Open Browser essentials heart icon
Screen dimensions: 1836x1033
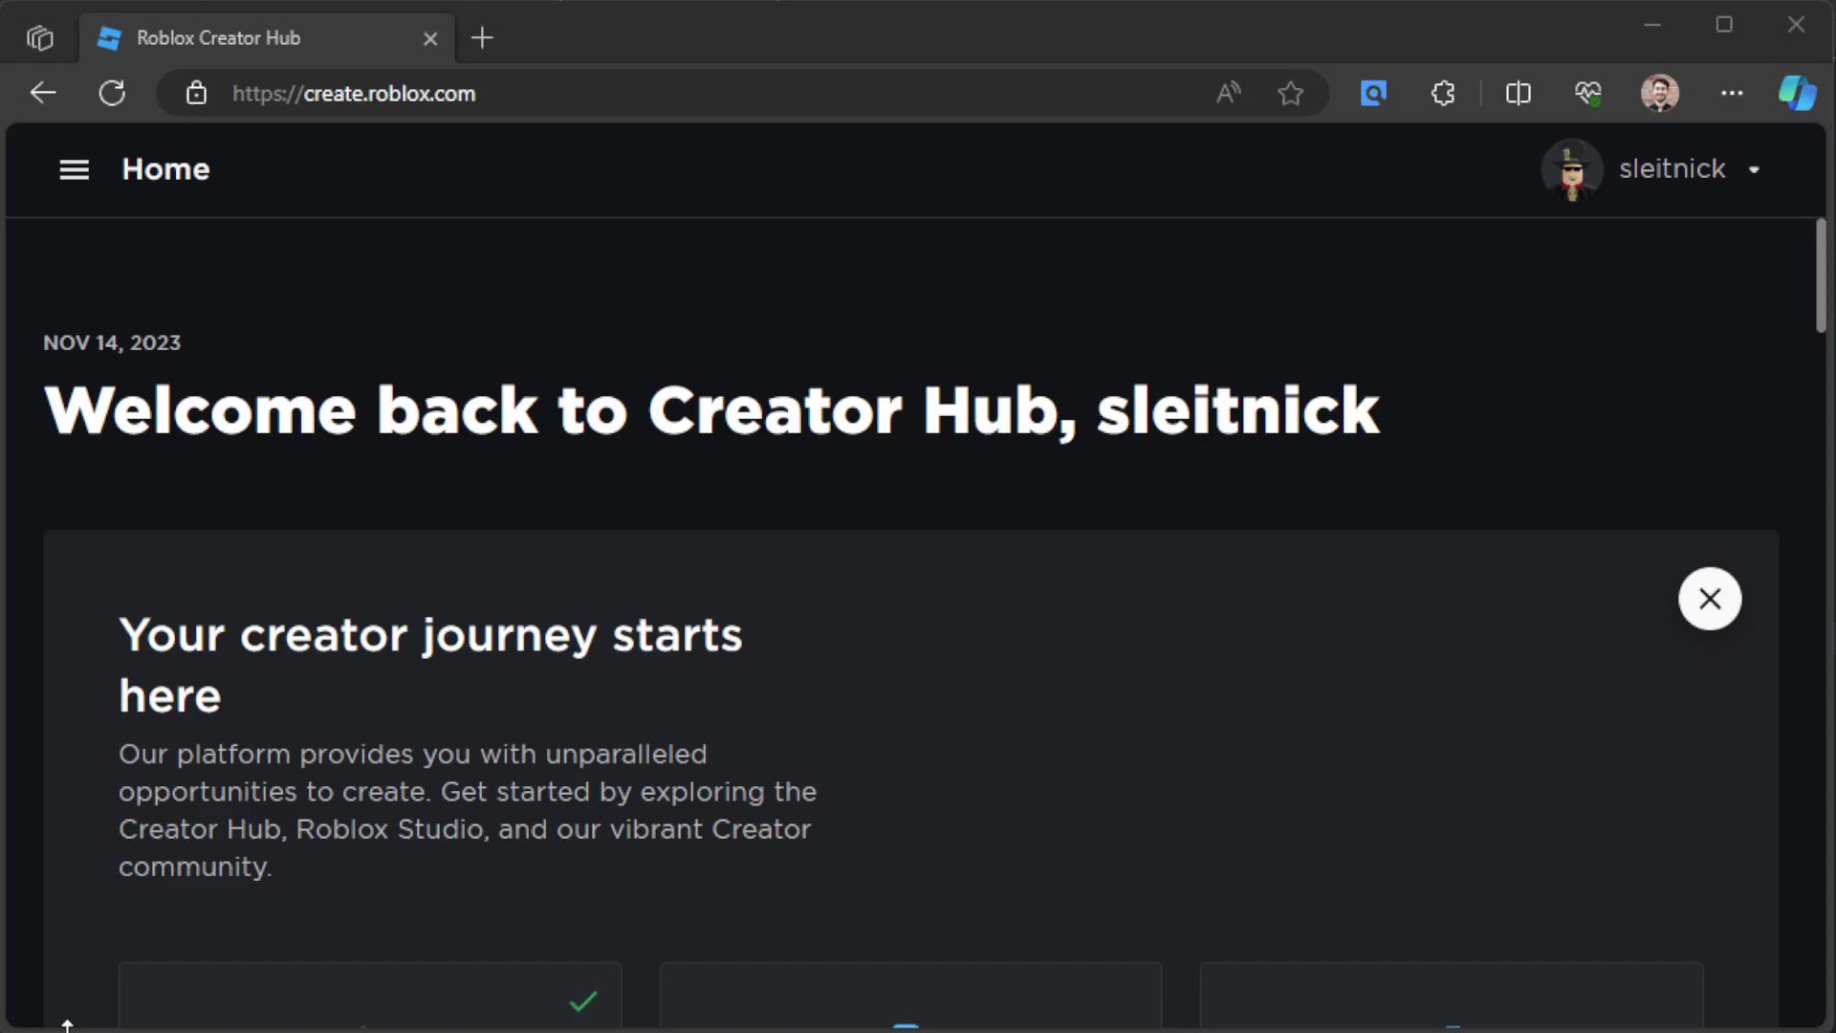1588,93
